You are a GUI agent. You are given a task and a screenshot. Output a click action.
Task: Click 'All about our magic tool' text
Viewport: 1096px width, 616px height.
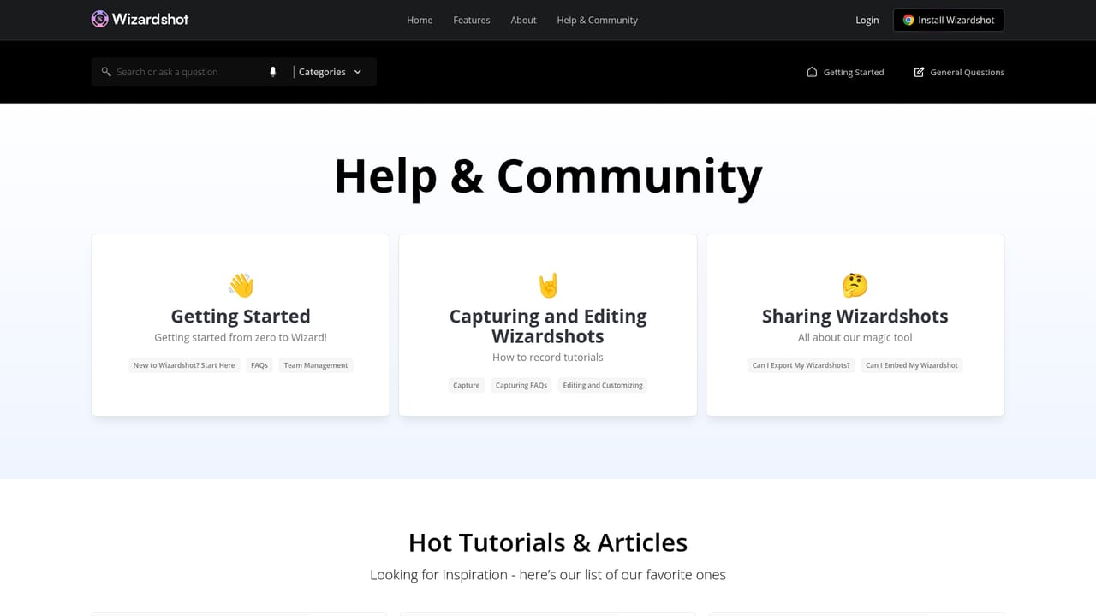[x=855, y=337]
